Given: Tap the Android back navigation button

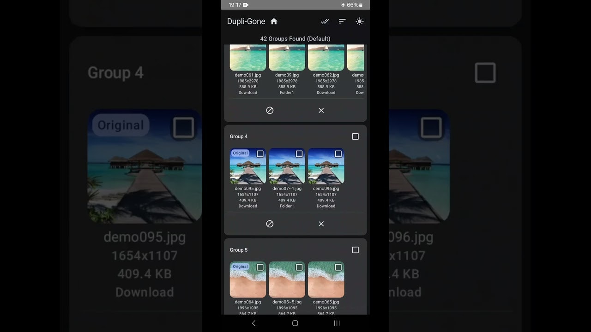Looking at the screenshot, I should click(x=253, y=323).
